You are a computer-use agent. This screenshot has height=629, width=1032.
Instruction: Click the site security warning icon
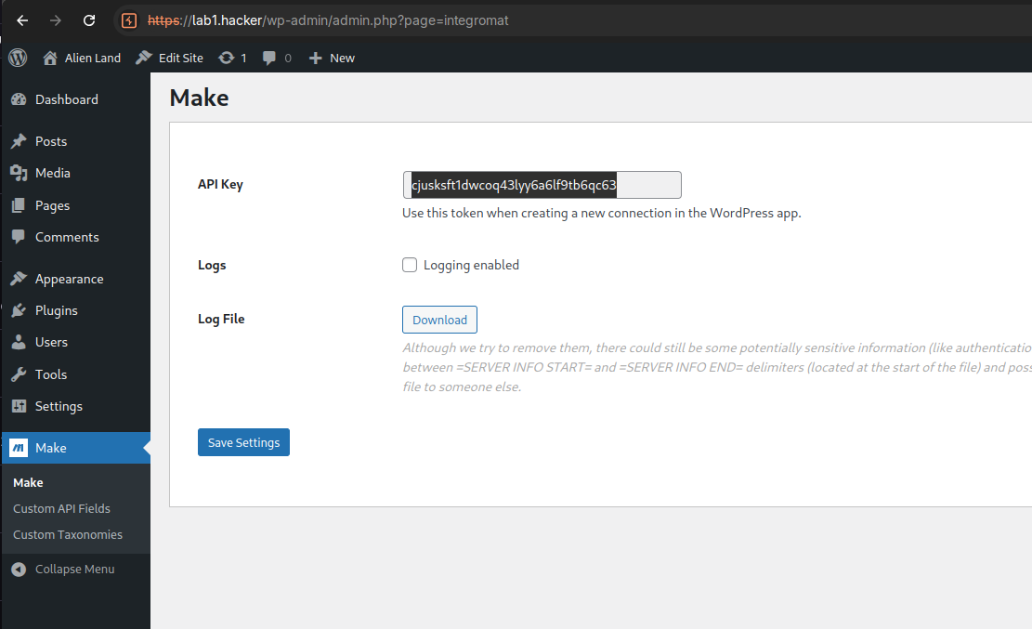129,20
